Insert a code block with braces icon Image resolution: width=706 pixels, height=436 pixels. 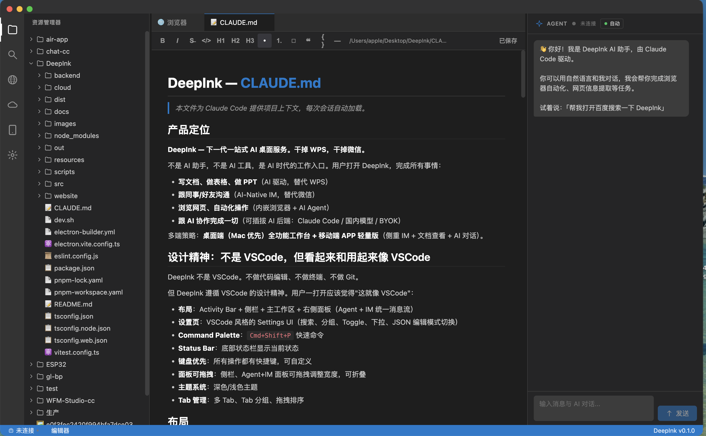(323, 41)
